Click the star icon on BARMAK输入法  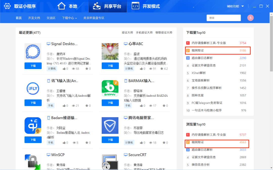[164, 106]
